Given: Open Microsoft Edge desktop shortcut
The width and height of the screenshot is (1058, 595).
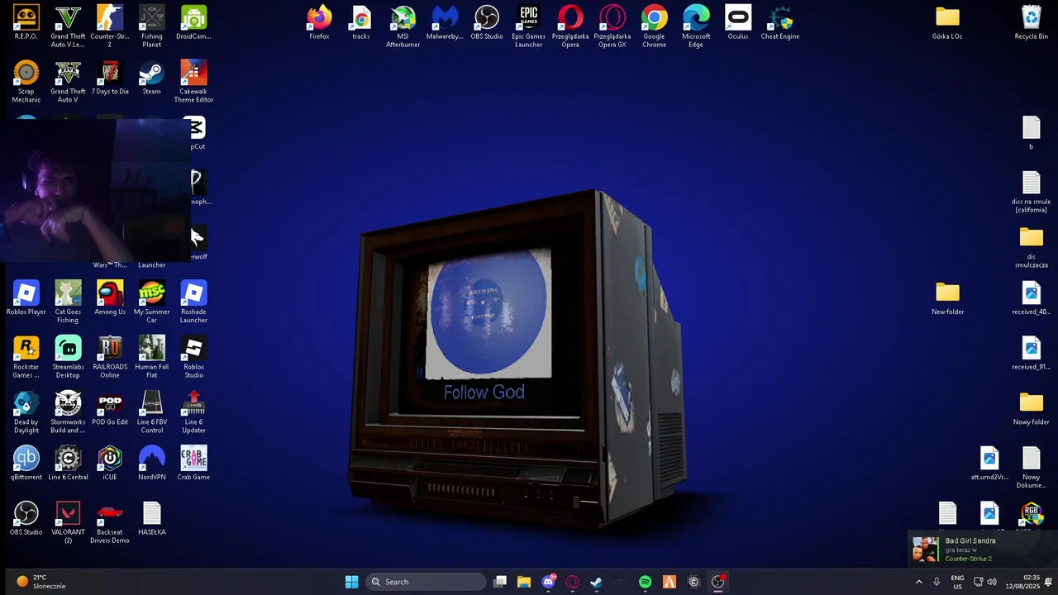Looking at the screenshot, I should (696, 26).
